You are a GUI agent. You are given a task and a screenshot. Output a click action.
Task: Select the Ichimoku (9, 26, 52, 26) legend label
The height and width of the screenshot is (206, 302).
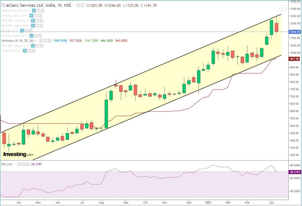tap(17, 41)
